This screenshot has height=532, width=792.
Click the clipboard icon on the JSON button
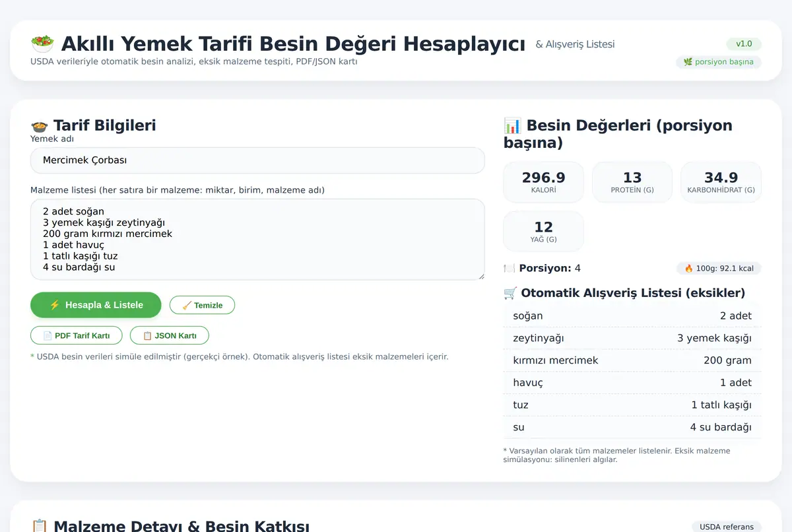(147, 335)
